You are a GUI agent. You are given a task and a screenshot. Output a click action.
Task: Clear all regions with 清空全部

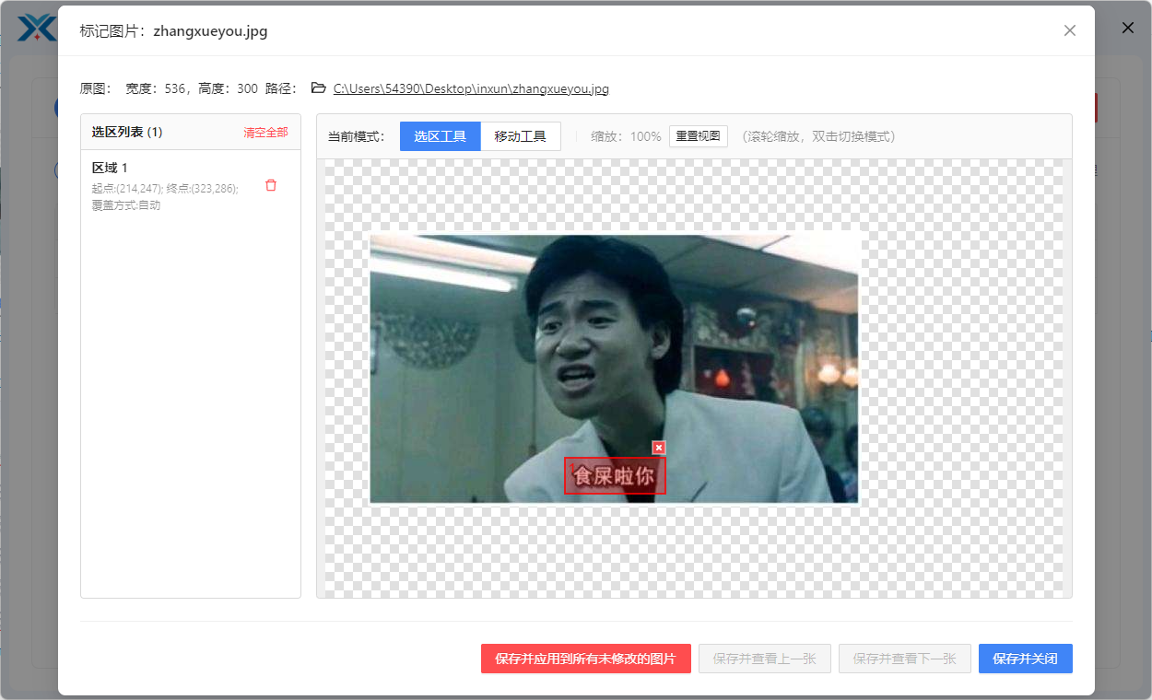265,133
